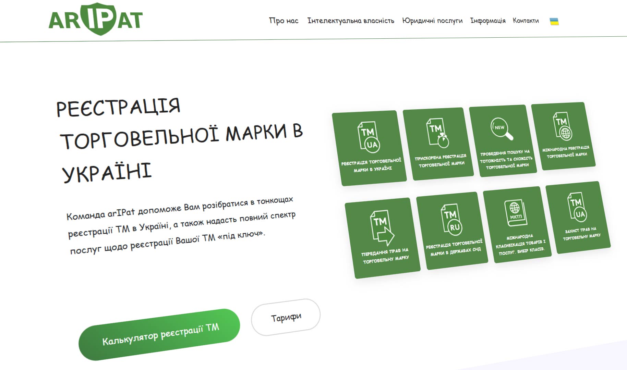
Task: Open 'Реєстрація торговельної марки в державах СНД' label
Action: click(x=455, y=248)
